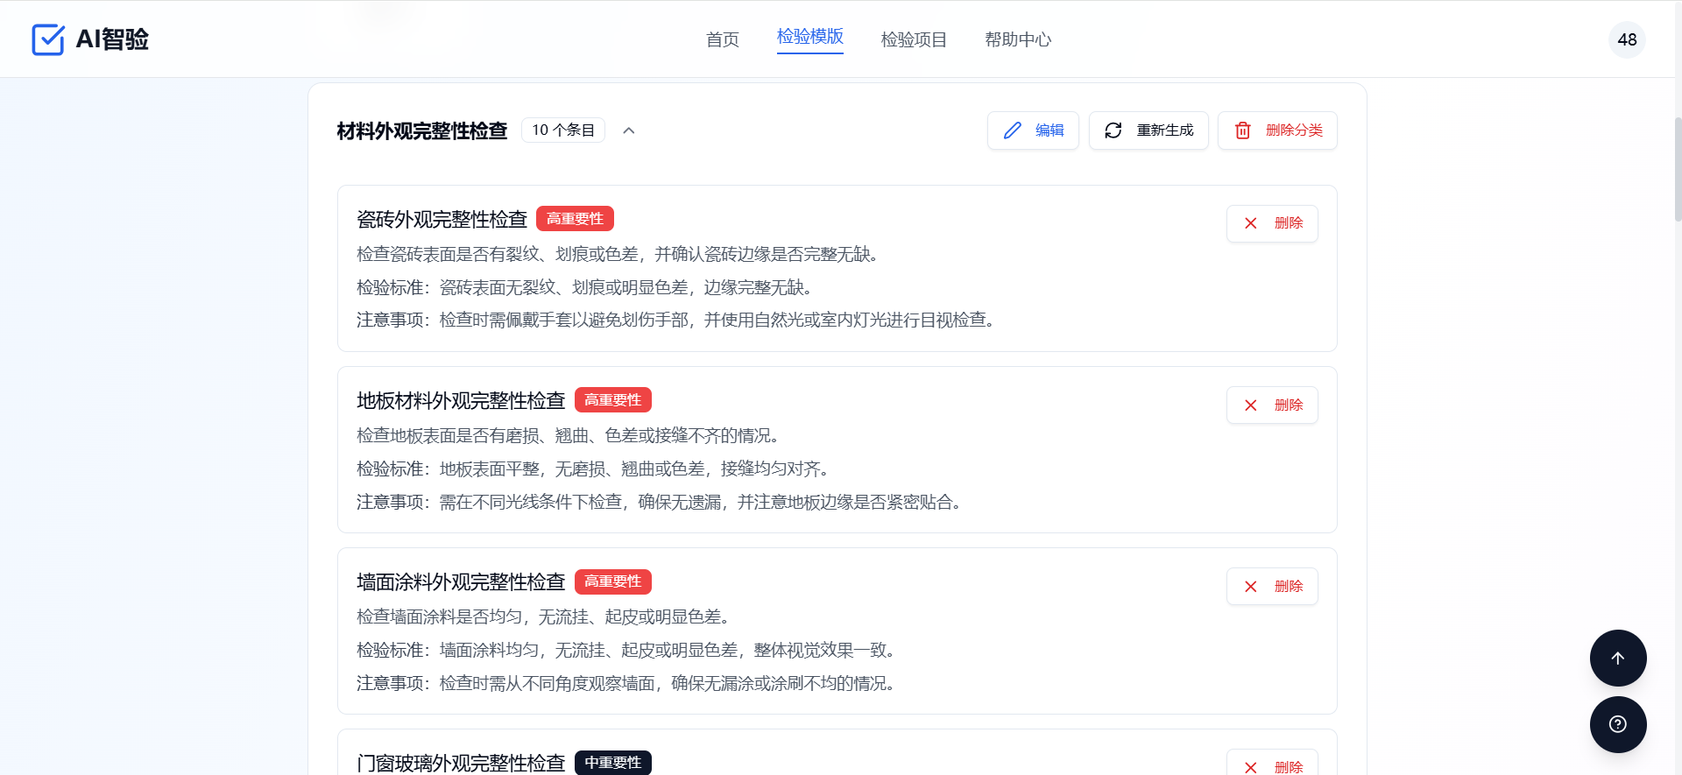
Task: Open the help question mark button
Action: (1617, 724)
